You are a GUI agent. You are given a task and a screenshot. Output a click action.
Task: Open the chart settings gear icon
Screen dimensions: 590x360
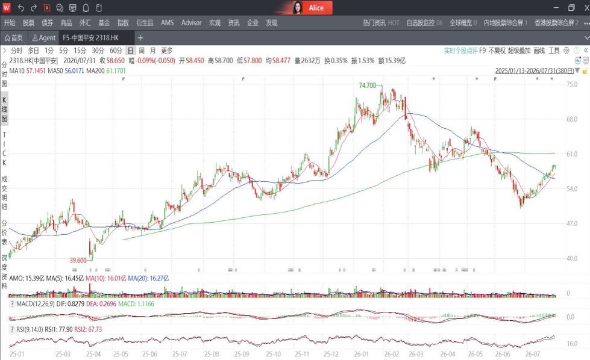(x=566, y=51)
